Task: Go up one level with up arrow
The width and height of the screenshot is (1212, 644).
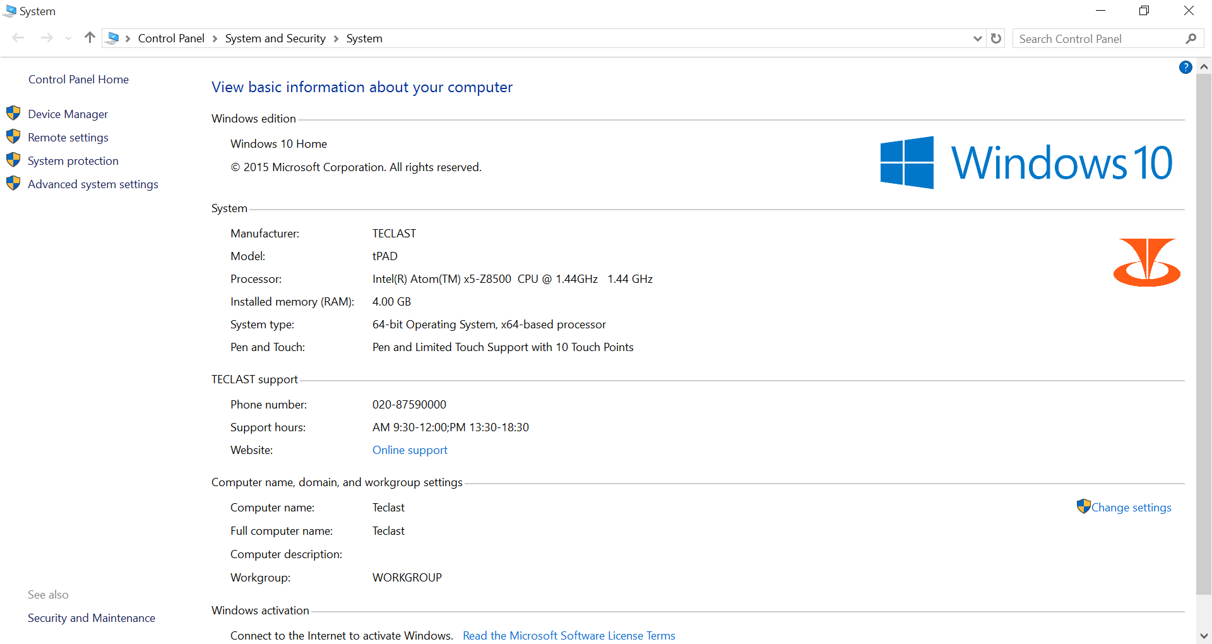Action: click(x=90, y=38)
